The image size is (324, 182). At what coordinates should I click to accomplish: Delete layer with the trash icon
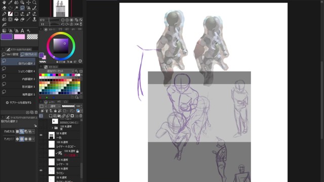[81, 116]
